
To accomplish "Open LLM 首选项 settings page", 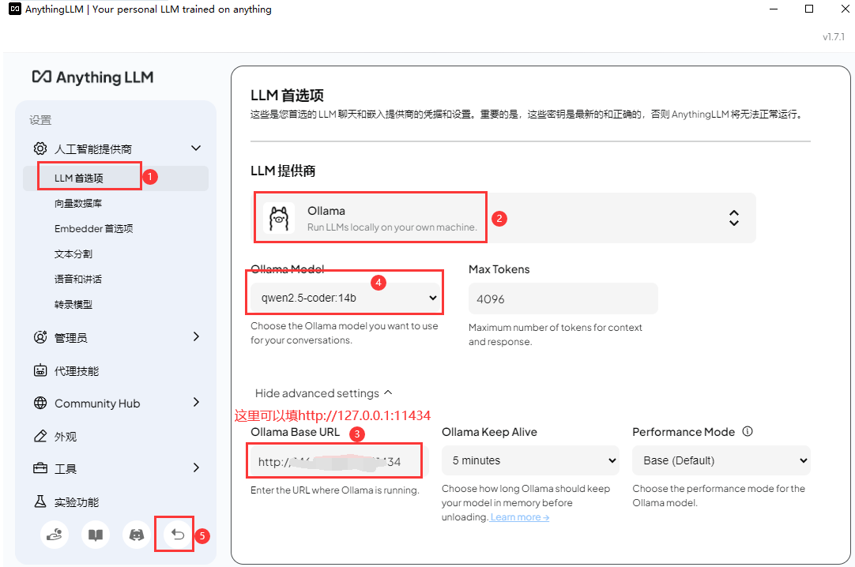I will [x=115, y=178].
